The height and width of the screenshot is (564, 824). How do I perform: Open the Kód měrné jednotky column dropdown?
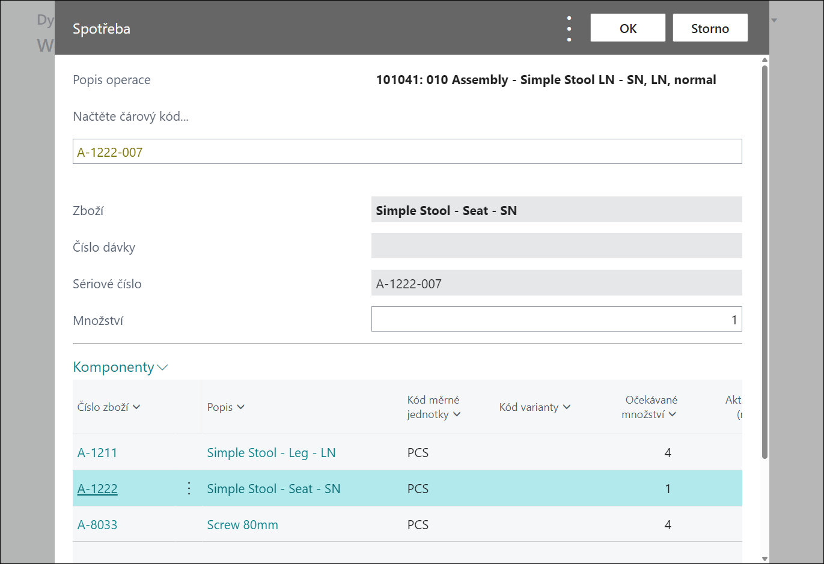coord(457,414)
